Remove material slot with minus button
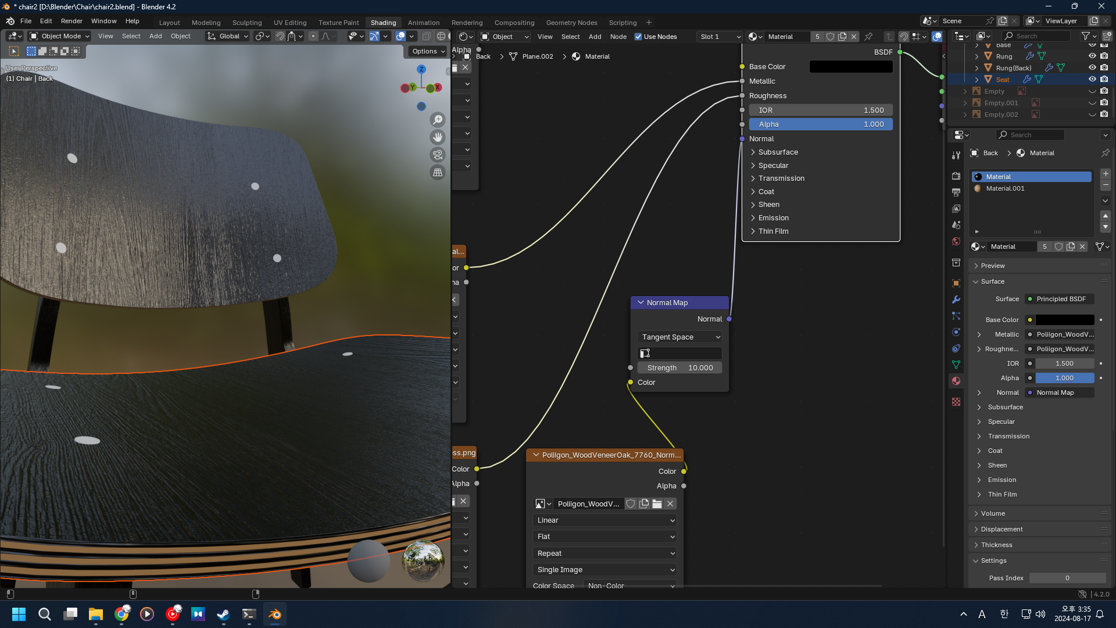 [1106, 185]
